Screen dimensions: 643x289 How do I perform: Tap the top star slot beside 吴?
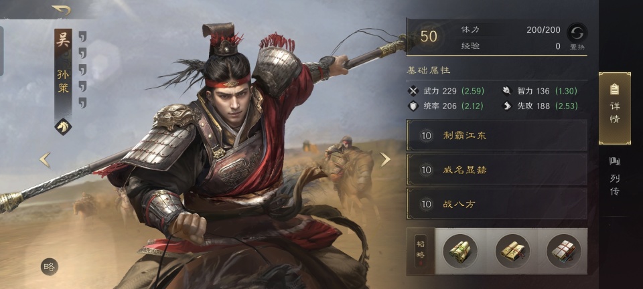[82, 36]
